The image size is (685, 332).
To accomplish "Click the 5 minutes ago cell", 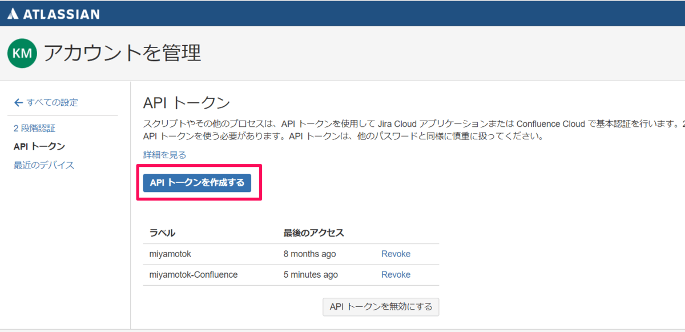I will point(311,274).
